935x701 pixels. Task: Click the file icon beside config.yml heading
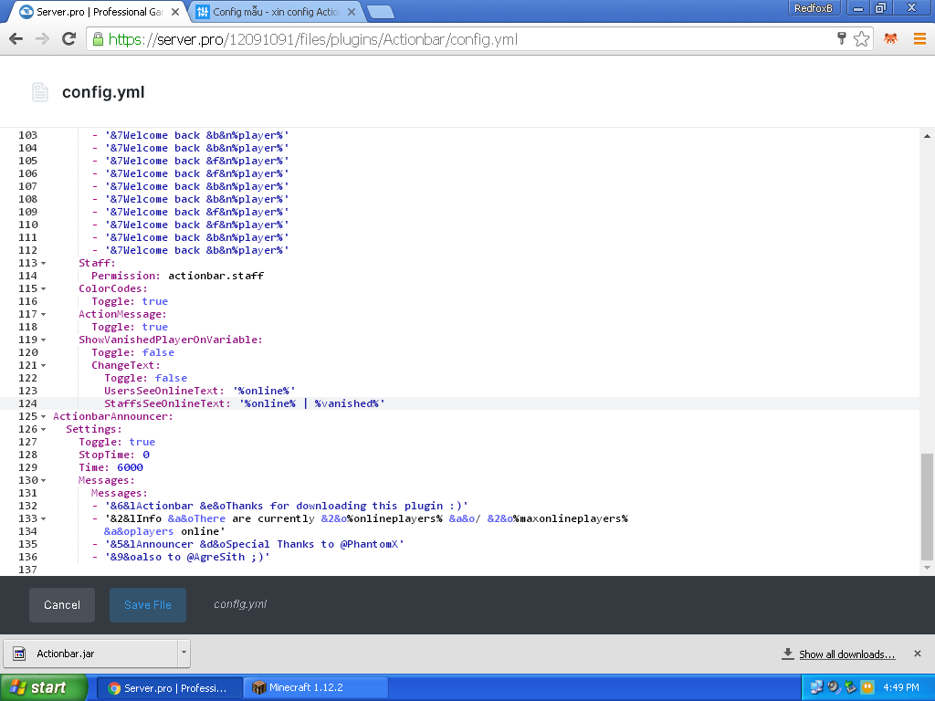(39, 92)
